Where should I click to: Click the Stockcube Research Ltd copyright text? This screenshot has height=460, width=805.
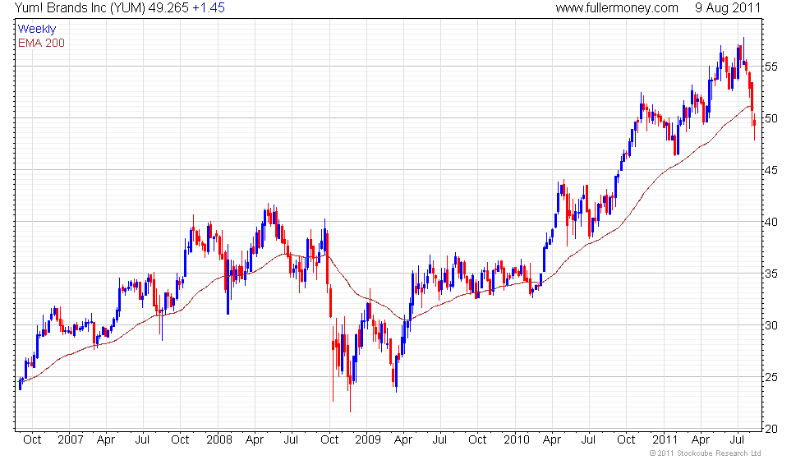[706, 453]
